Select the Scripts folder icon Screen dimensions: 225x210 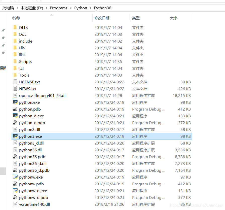(x=15, y=61)
